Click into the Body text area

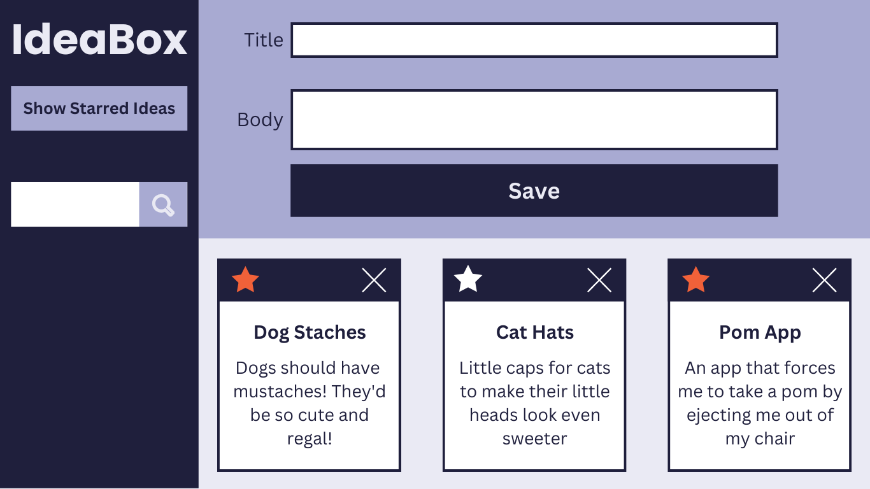[x=534, y=120]
